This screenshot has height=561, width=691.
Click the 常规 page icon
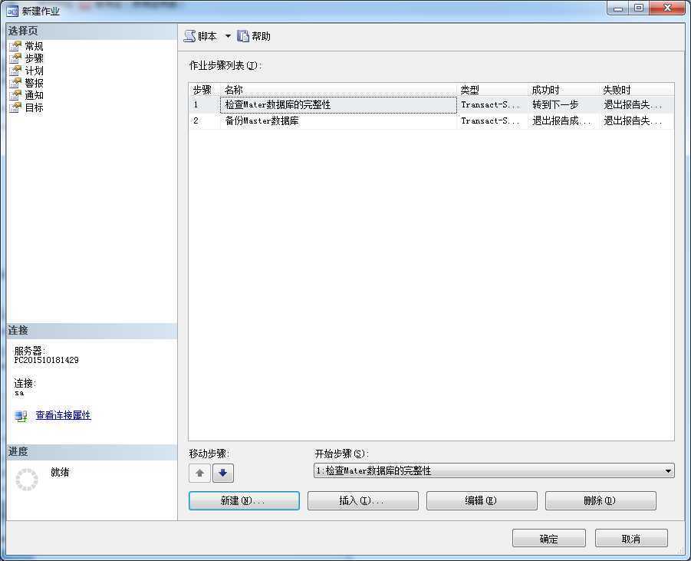click(x=15, y=46)
